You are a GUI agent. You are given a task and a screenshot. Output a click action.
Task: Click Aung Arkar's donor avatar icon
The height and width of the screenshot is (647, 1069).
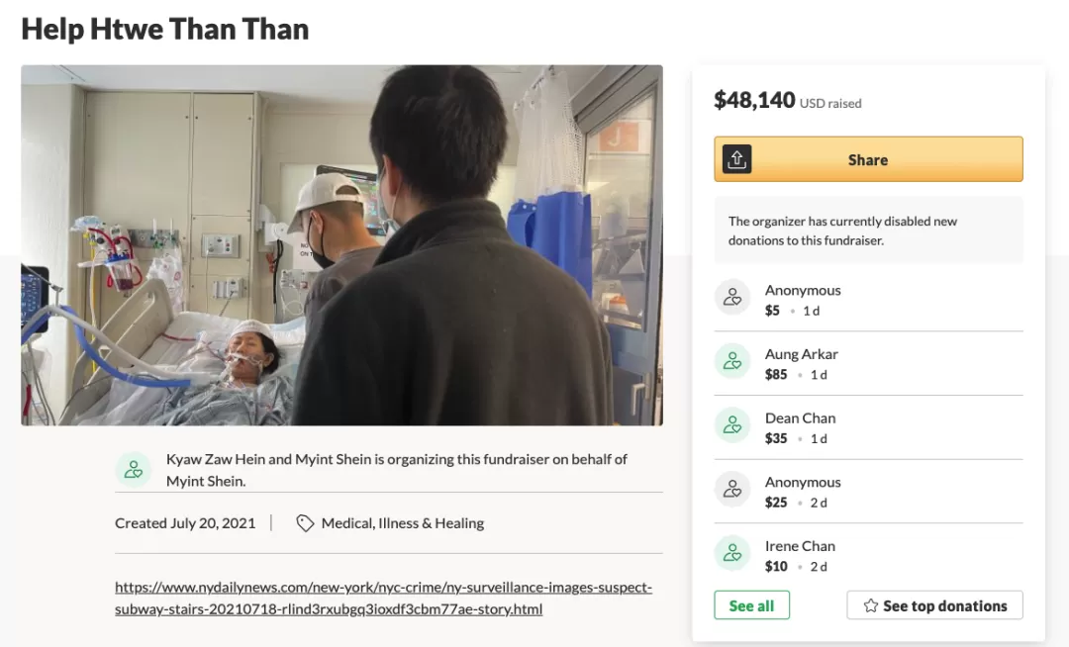[732, 361]
